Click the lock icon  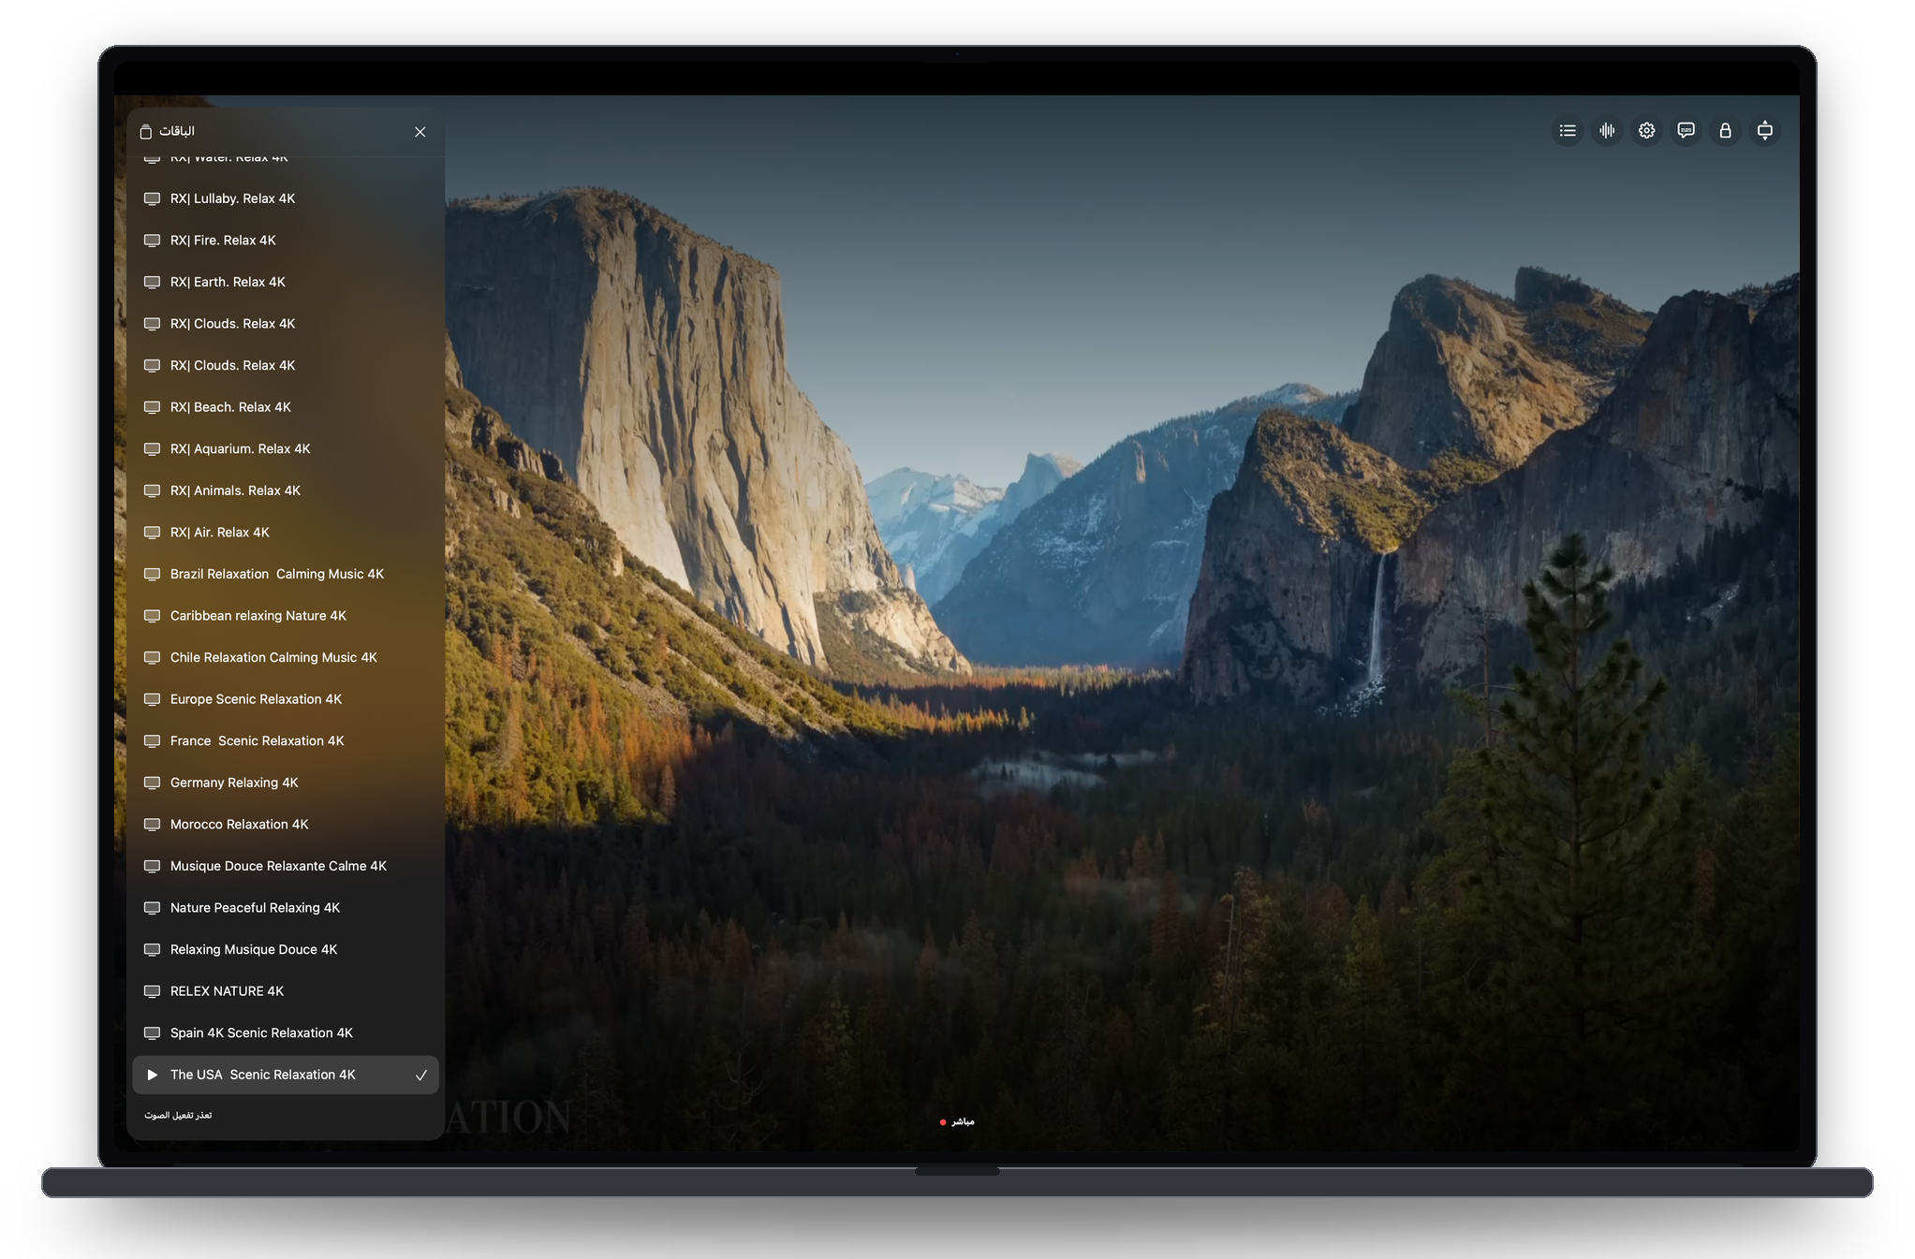point(1725,131)
